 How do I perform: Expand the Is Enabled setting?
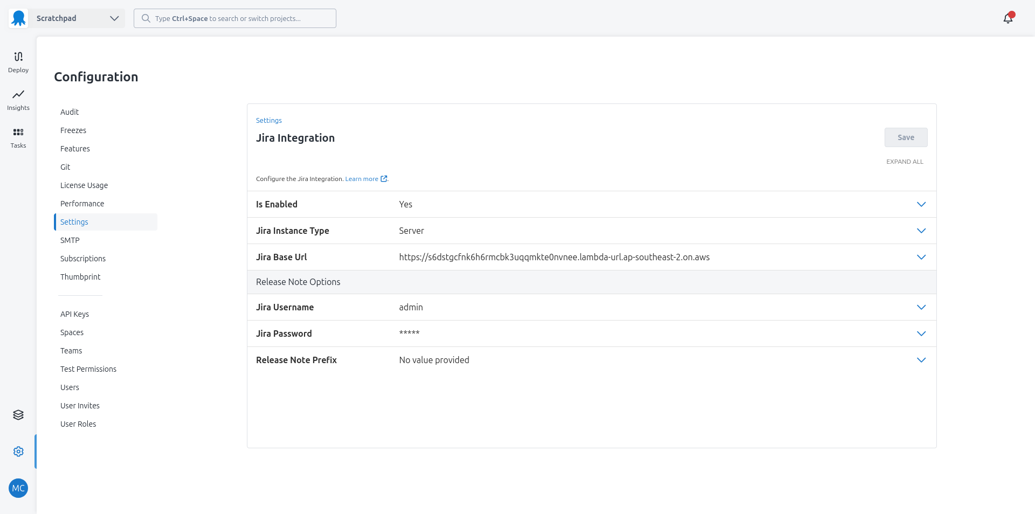[921, 204]
